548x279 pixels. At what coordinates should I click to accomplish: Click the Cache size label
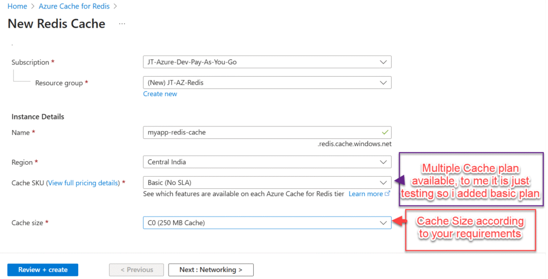[x=27, y=223]
